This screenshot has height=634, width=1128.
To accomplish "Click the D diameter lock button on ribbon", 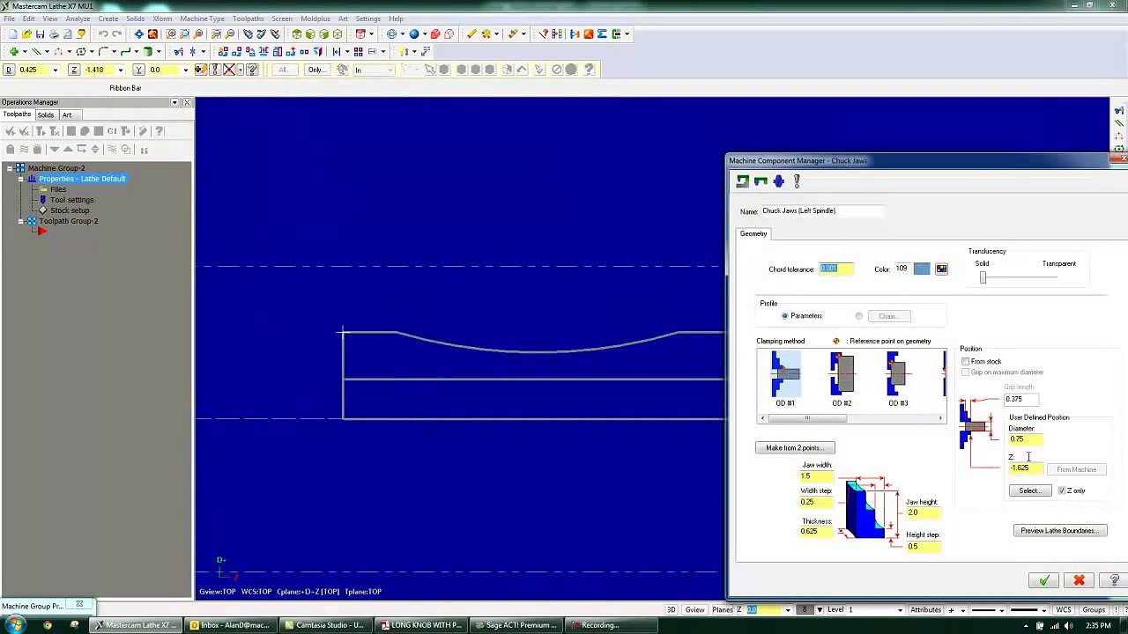I will point(9,70).
